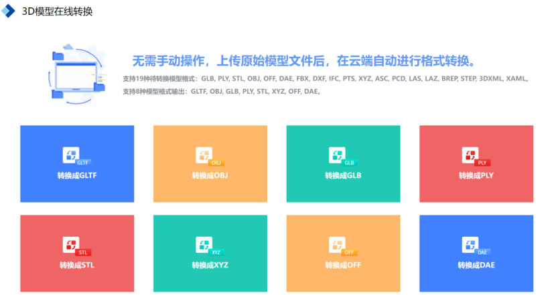Click the OFF file icon

tap(339, 245)
